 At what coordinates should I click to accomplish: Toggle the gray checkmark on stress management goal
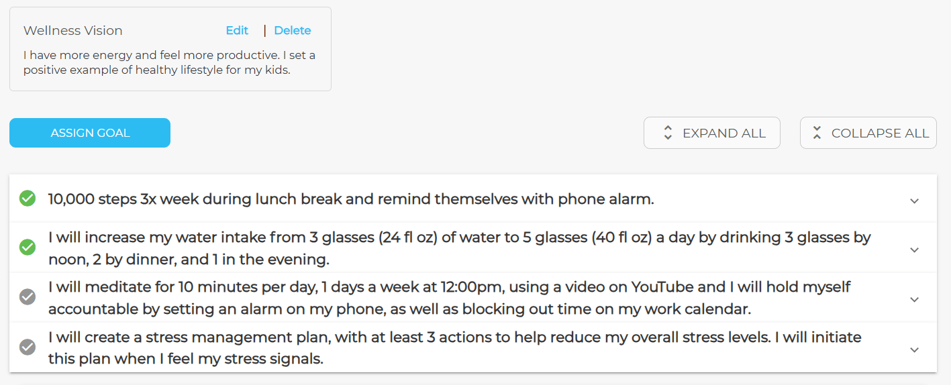(x=28, y=347)
